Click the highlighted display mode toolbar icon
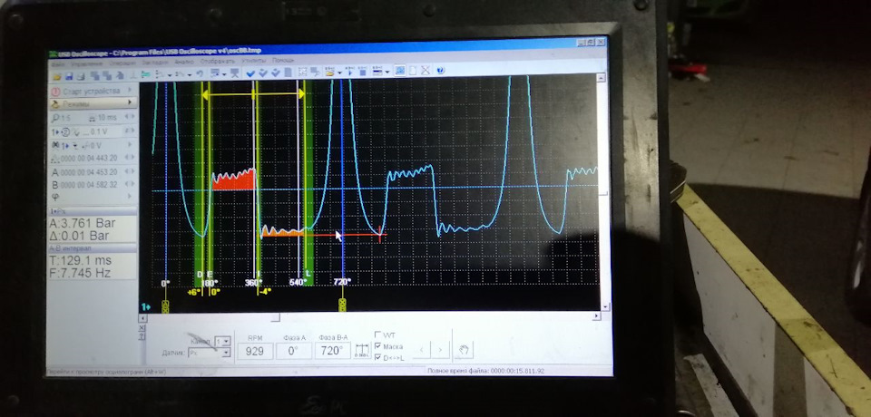The height and width of the screenshot is (417, 871). [400, 70]
